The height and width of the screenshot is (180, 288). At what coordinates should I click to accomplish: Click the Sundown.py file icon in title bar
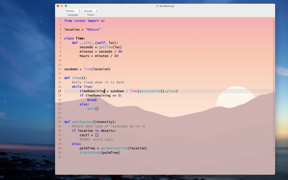pos(157,6)
